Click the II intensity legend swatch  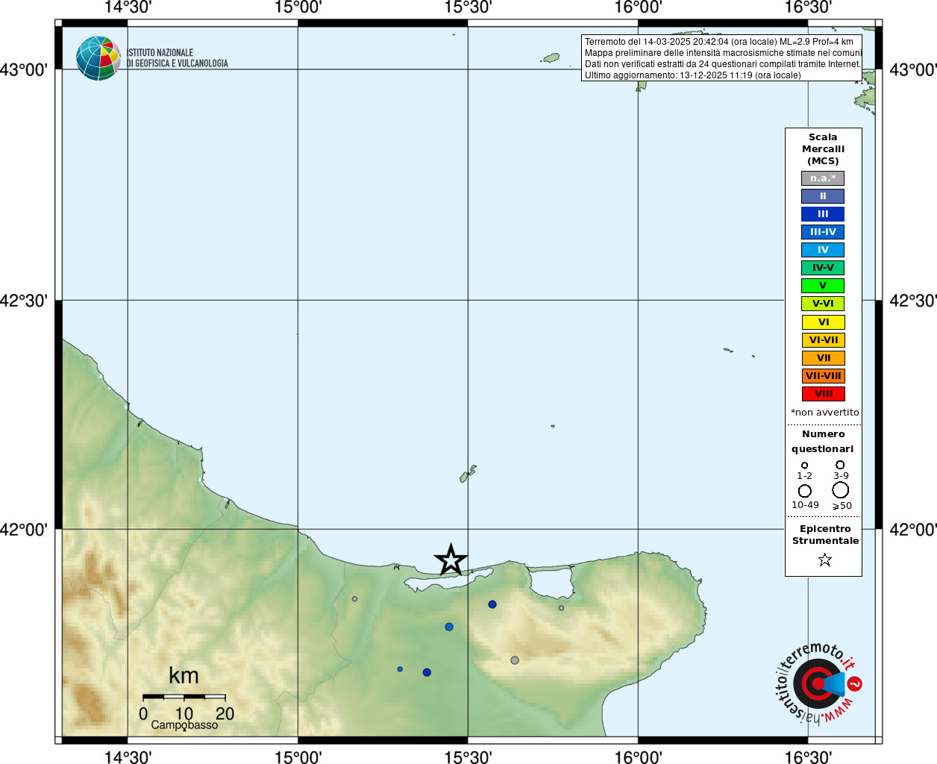[823, 196]
